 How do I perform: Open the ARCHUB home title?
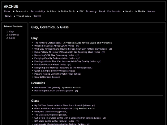pyautogui.click(x=11, y=6)
